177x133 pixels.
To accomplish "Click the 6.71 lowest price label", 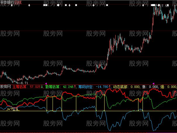I will coord(25,83).
